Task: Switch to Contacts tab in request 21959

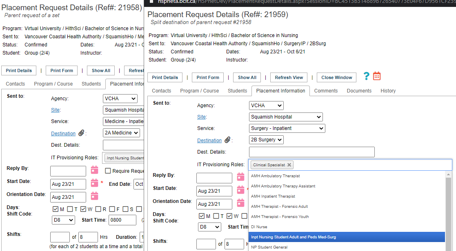Action: 161,91
